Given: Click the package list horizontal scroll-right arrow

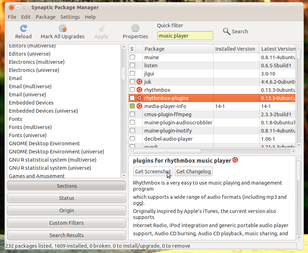Looking at the screenshot, I should coord(293,151).
